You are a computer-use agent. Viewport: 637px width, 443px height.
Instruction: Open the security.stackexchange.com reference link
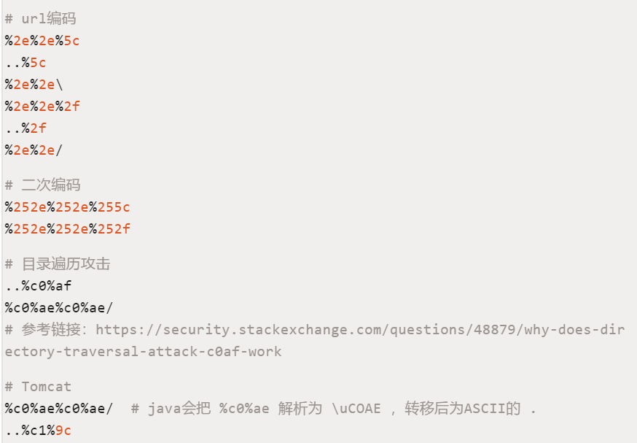360,329
